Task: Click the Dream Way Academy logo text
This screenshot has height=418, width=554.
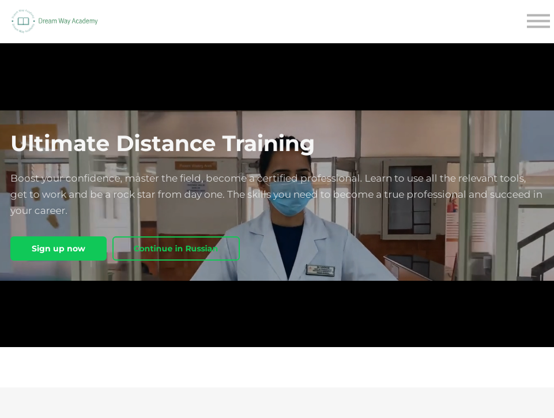Action: click(x=68, y=21)
